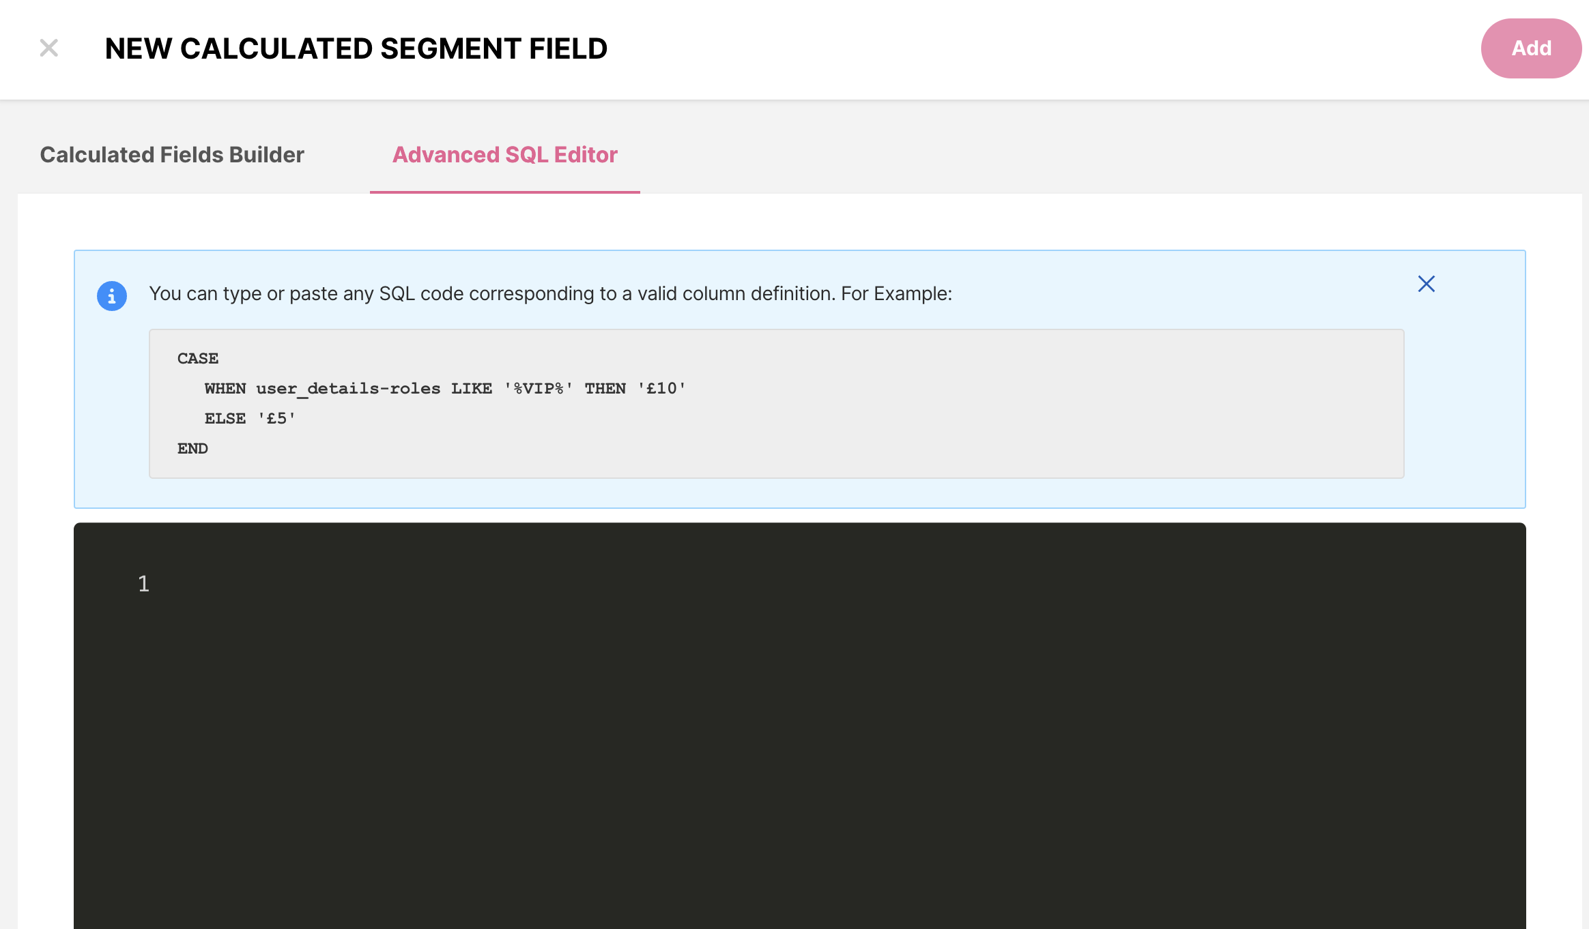
Task: Click the LIKE keyword in the example
Action: coord(472,389)
